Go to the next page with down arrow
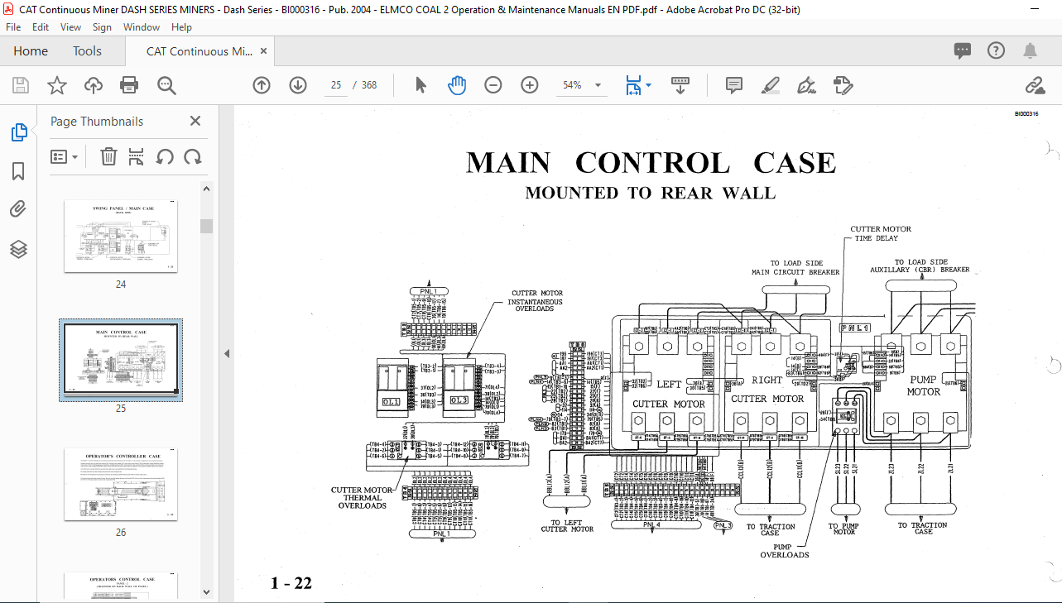This screenshot has height=603, width=1062. 298,85
